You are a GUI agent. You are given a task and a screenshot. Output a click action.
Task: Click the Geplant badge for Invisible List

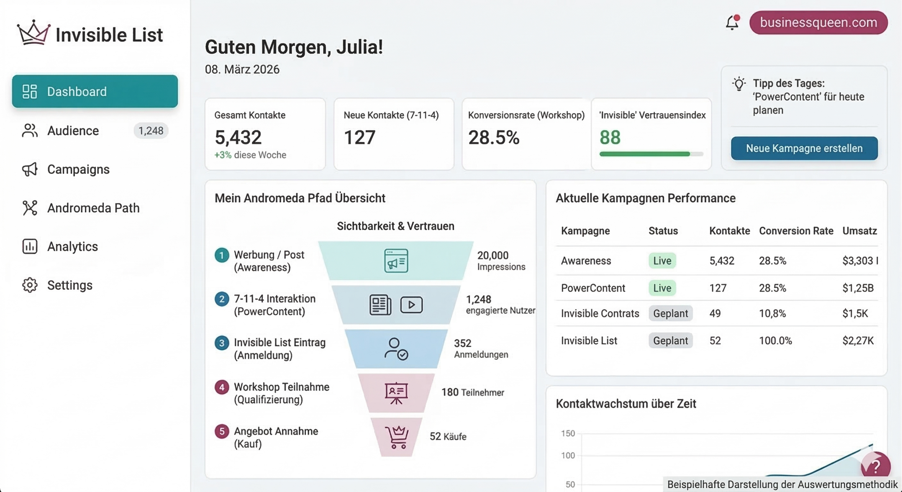pos(670,341)
